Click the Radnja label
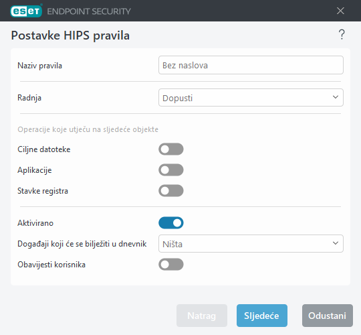The image size is (361, 335). click(x=29, y=98)
